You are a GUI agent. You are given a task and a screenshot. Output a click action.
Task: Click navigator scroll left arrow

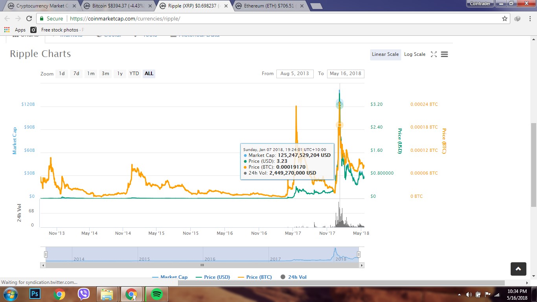point(43,265)
